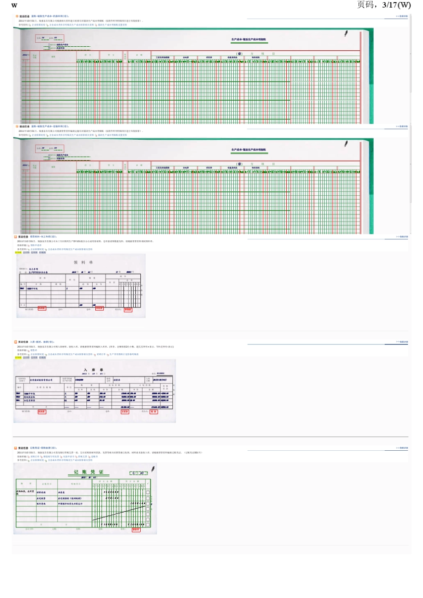This screenshot has width=423, height=598.
Task: Check the first row checkbox in 记账凭证
Action: (148, 493)
